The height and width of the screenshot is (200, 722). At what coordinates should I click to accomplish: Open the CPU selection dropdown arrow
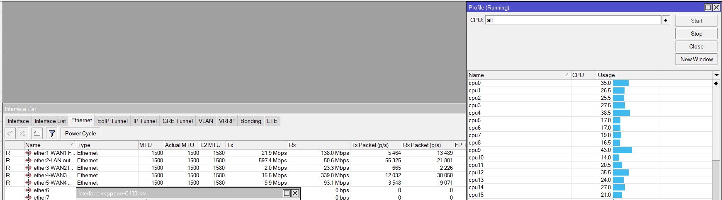666,20
